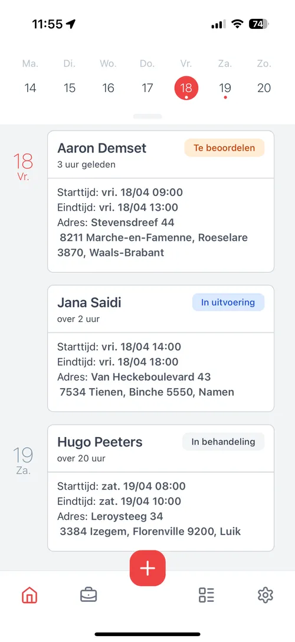Open the Hugo Peeters job card
Viewport: 295px width, 642px height.
(161, 488)
